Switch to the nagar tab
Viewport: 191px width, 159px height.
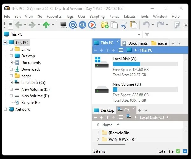(159, 43)
